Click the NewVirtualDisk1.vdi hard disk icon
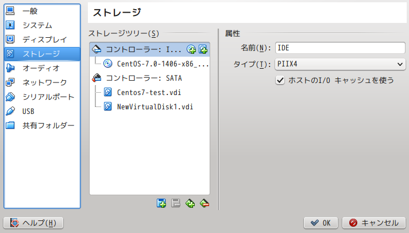The height and width of the screenshot is (233, 409). coord(108,106)
